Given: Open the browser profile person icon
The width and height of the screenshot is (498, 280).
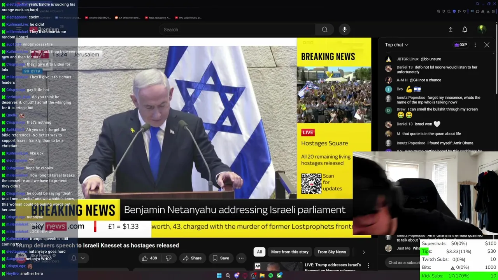Looking at the screenshot, I should pyautogui.click(x=483, y=11).
